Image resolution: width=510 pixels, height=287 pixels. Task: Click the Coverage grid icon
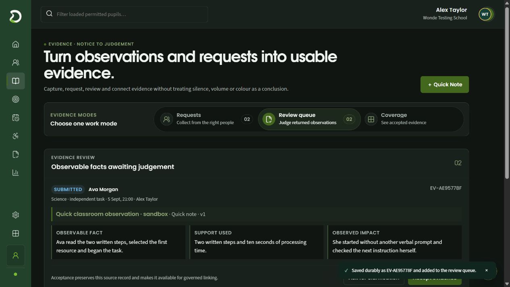coord(371,119)
